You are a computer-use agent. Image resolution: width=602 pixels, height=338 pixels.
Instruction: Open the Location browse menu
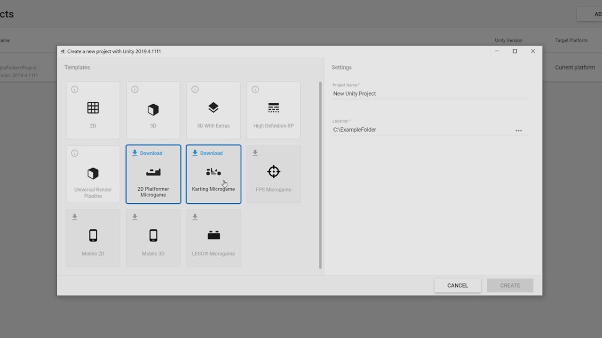519,131
